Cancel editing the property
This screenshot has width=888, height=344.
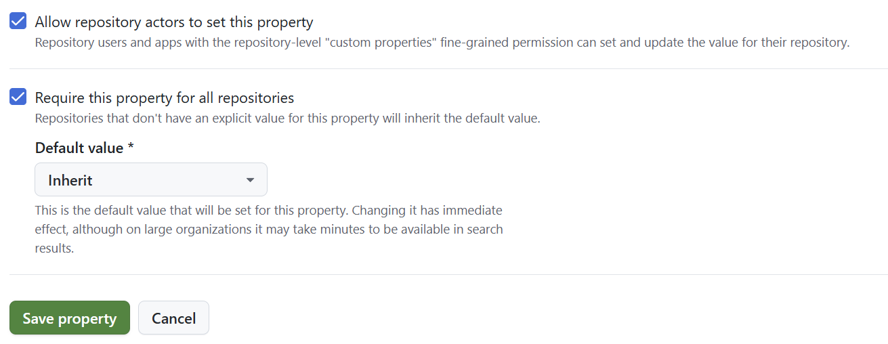[x=173, y=318]
